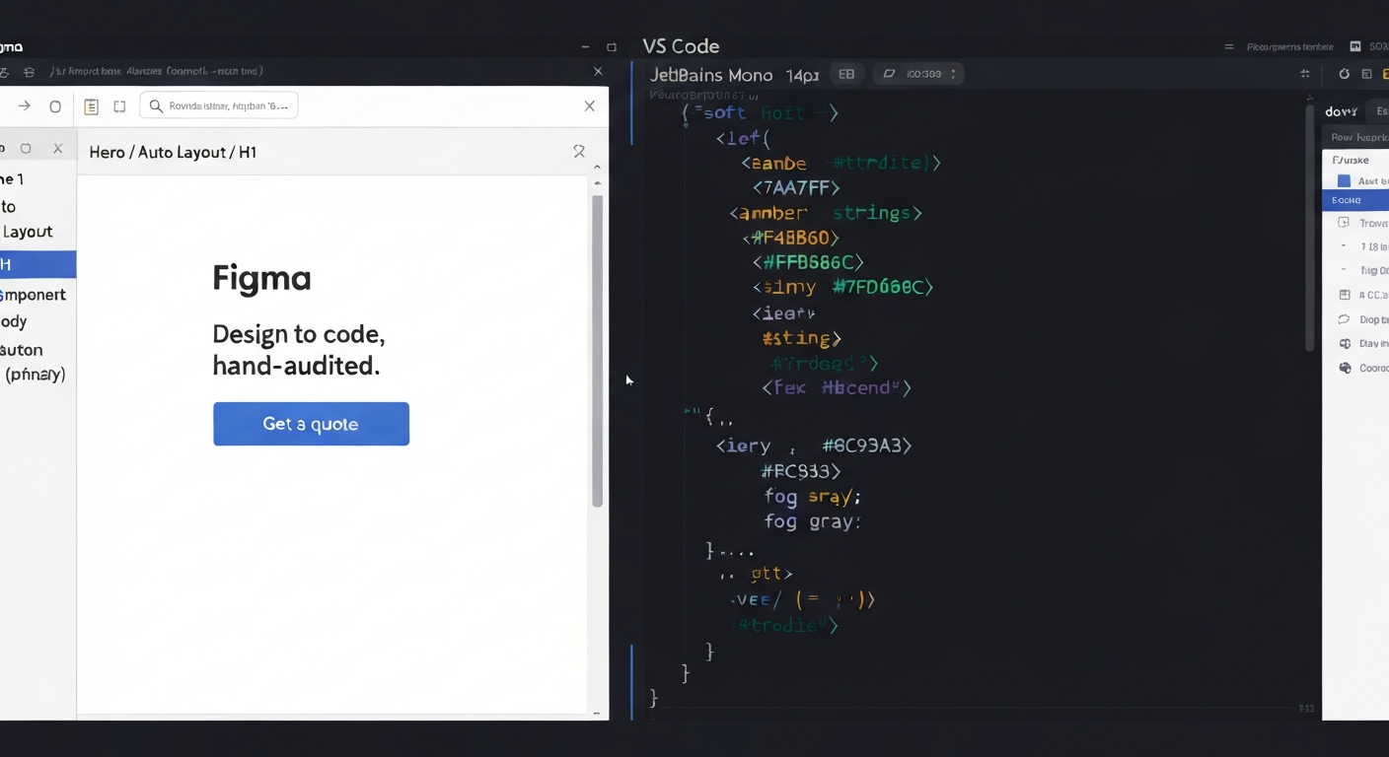Click the 'VS Code' window title
1389x757 pixels.
pos(681,46)
